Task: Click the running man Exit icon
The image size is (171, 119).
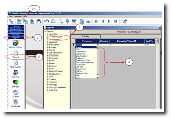Action: (x=125, y=21)
